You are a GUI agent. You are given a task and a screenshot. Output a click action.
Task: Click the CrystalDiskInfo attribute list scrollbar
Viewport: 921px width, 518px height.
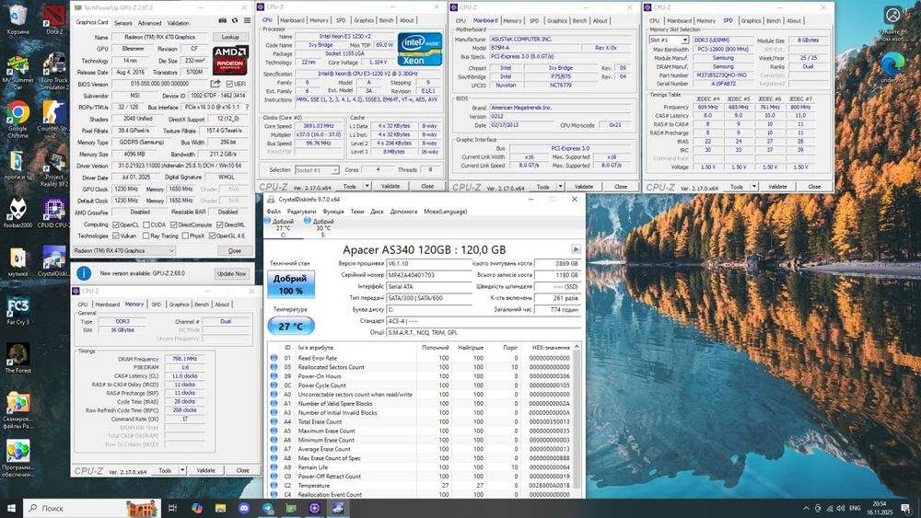pyautogui.click(x=577, y=420)
